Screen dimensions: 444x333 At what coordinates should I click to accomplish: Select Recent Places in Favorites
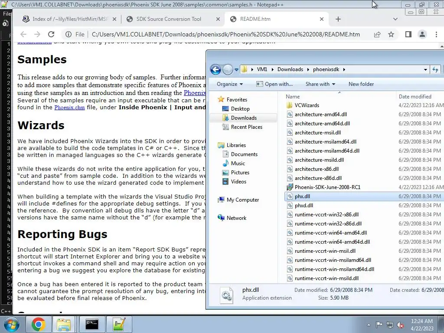(x=246, y=127)
